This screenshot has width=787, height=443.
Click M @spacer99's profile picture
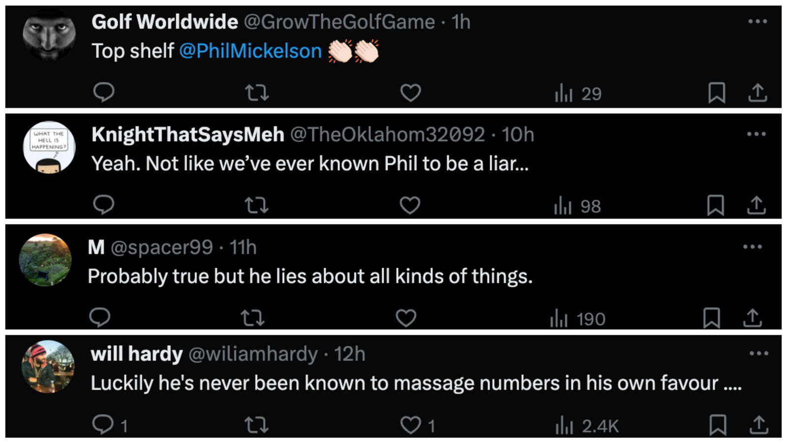coord(45,260)
